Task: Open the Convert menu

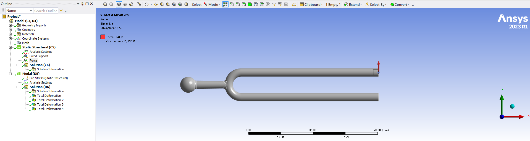Action: [x=400, y=4]
